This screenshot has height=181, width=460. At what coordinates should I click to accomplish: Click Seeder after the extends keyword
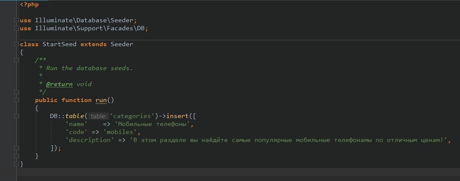(122, 44)
